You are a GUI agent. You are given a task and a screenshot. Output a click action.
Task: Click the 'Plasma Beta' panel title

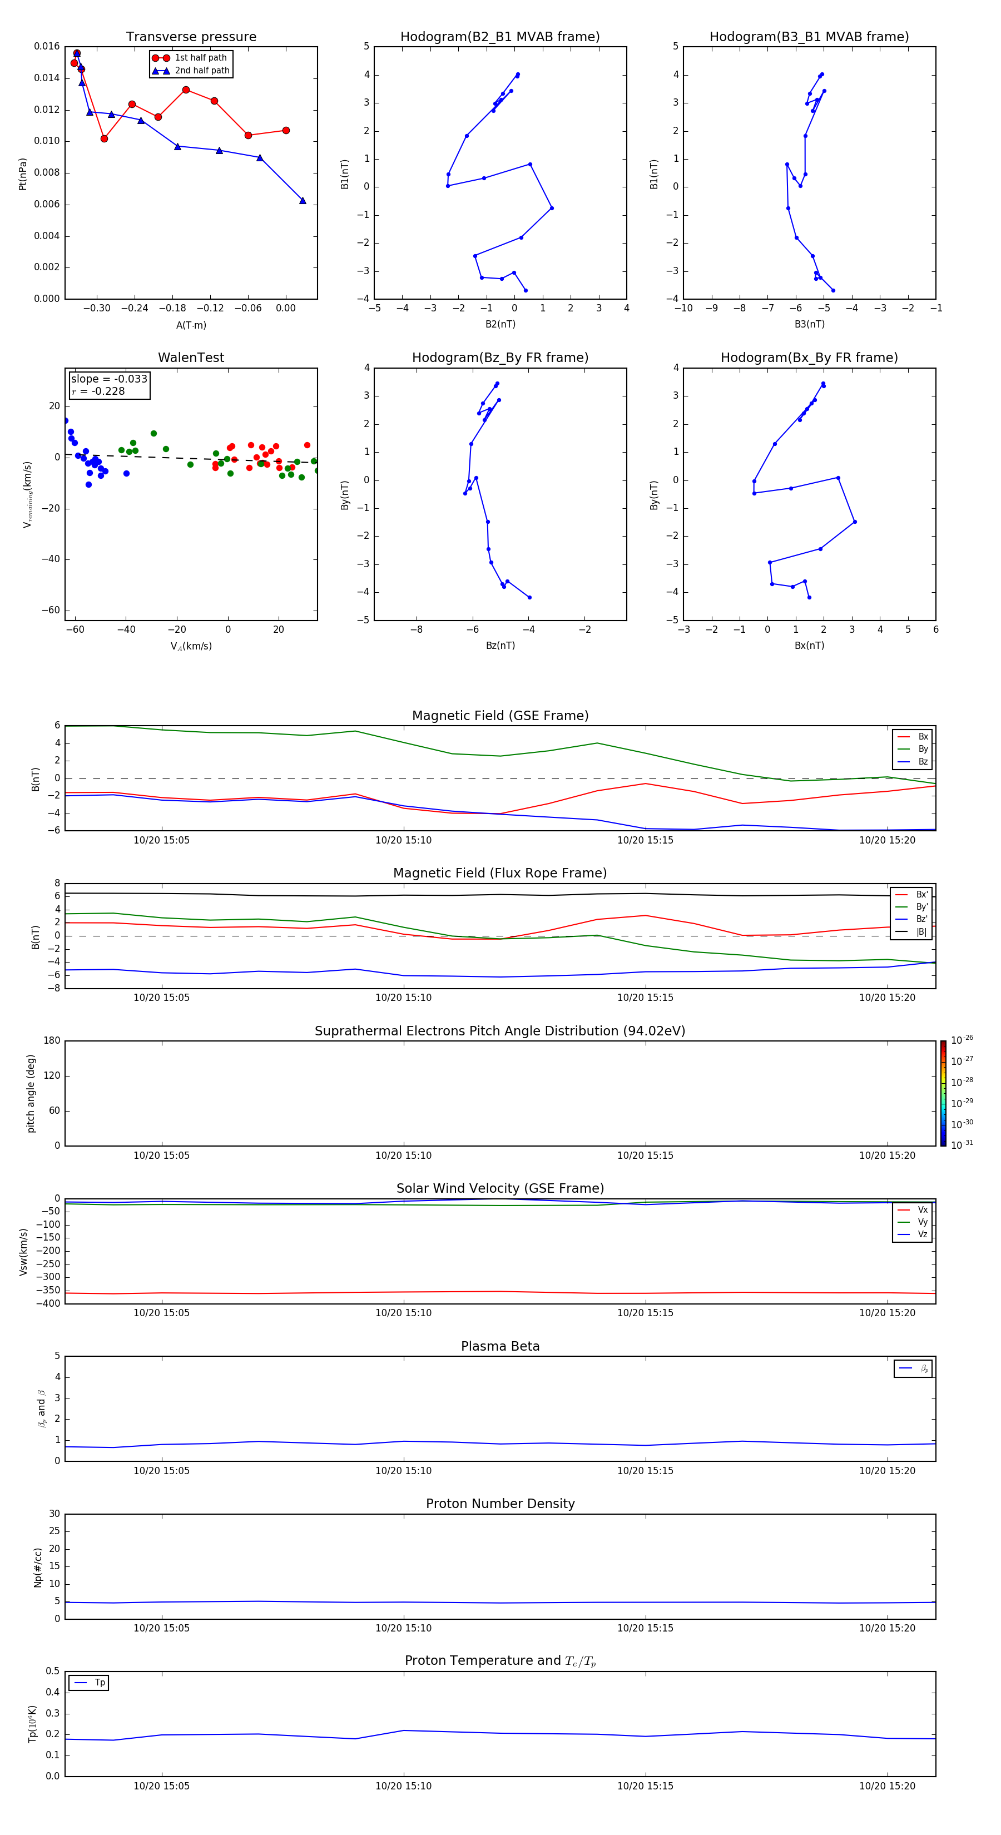(500, 1346)
